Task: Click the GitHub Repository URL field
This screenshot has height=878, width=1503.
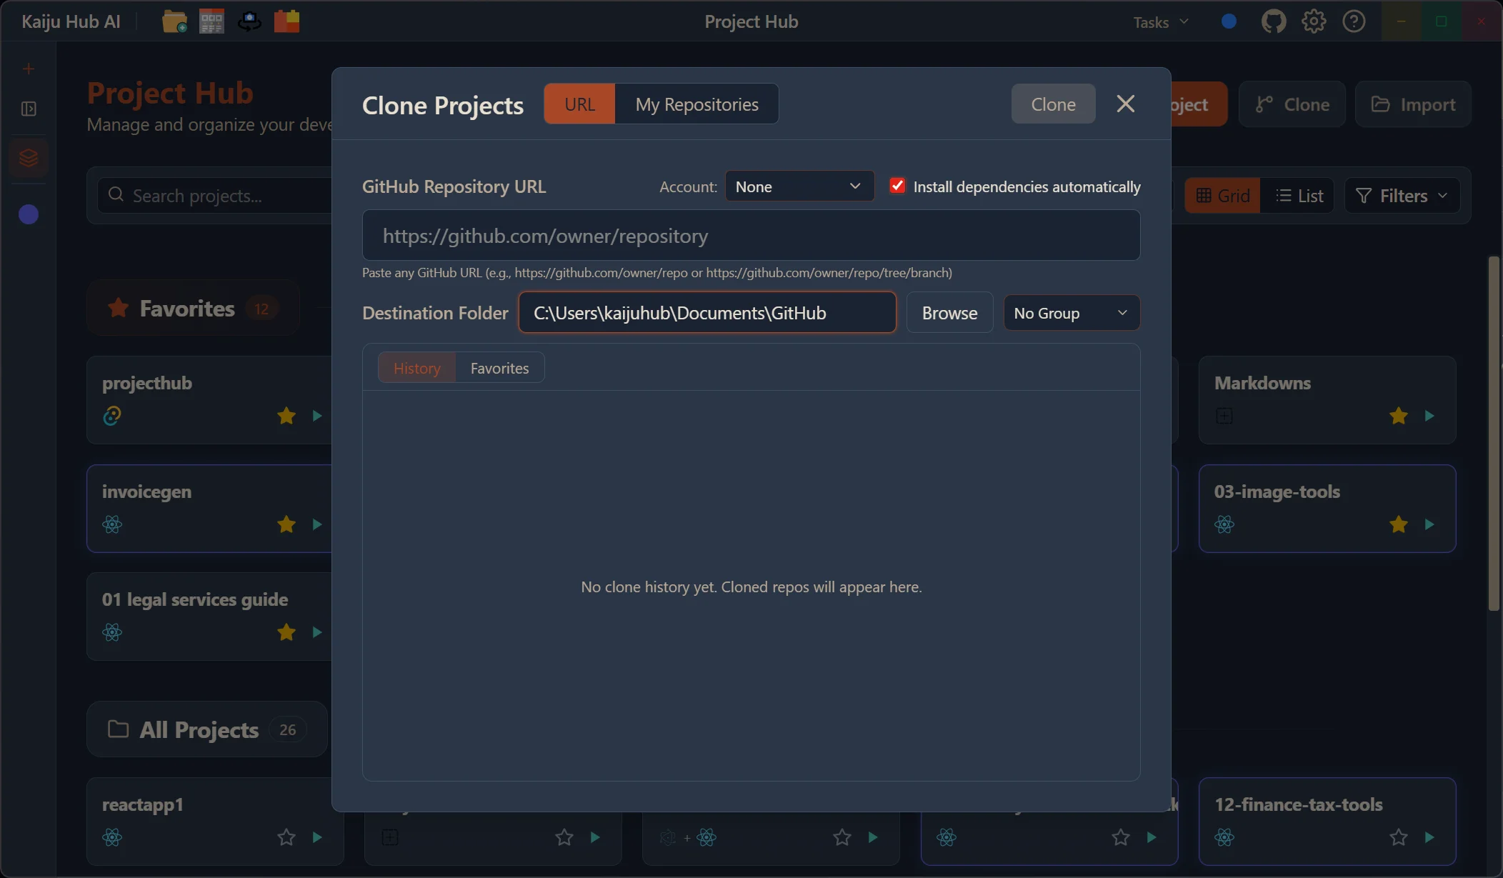Action: [x=751, y=236]
